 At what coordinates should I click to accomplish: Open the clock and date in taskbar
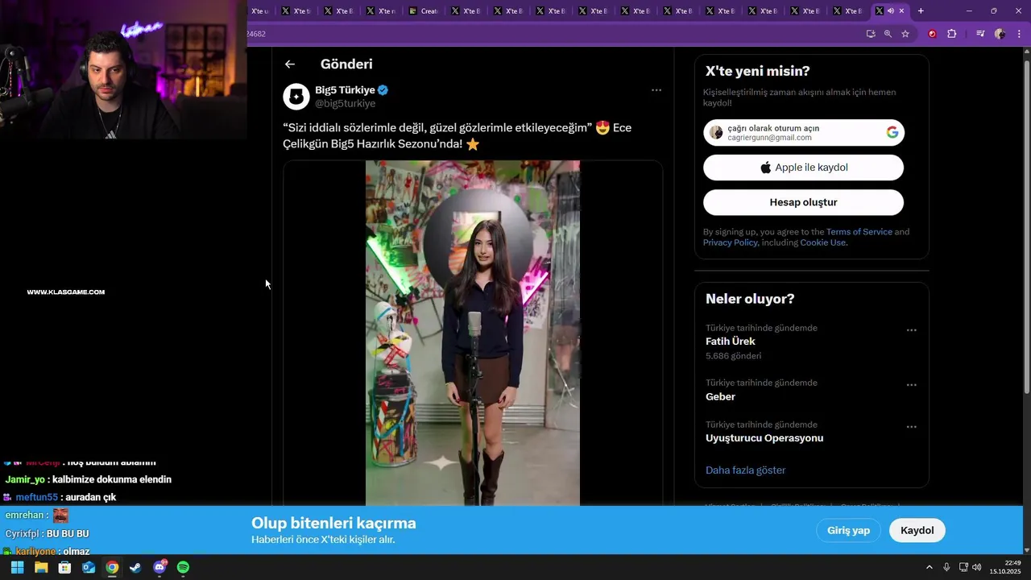tap(1006, 567)
